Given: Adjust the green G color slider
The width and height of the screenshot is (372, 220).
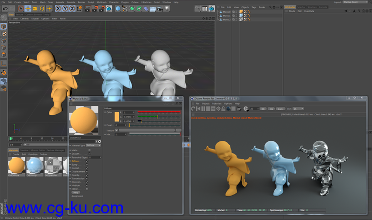Looking at the screenshot, I should pos(159,116).
